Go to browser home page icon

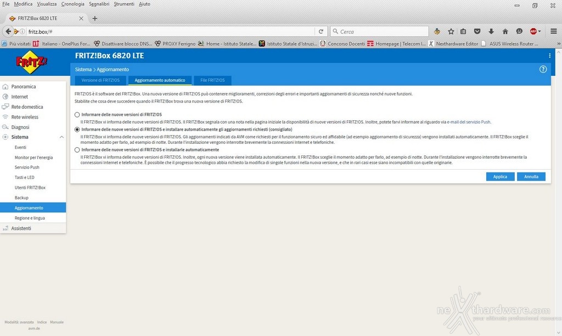coord(505,31)
